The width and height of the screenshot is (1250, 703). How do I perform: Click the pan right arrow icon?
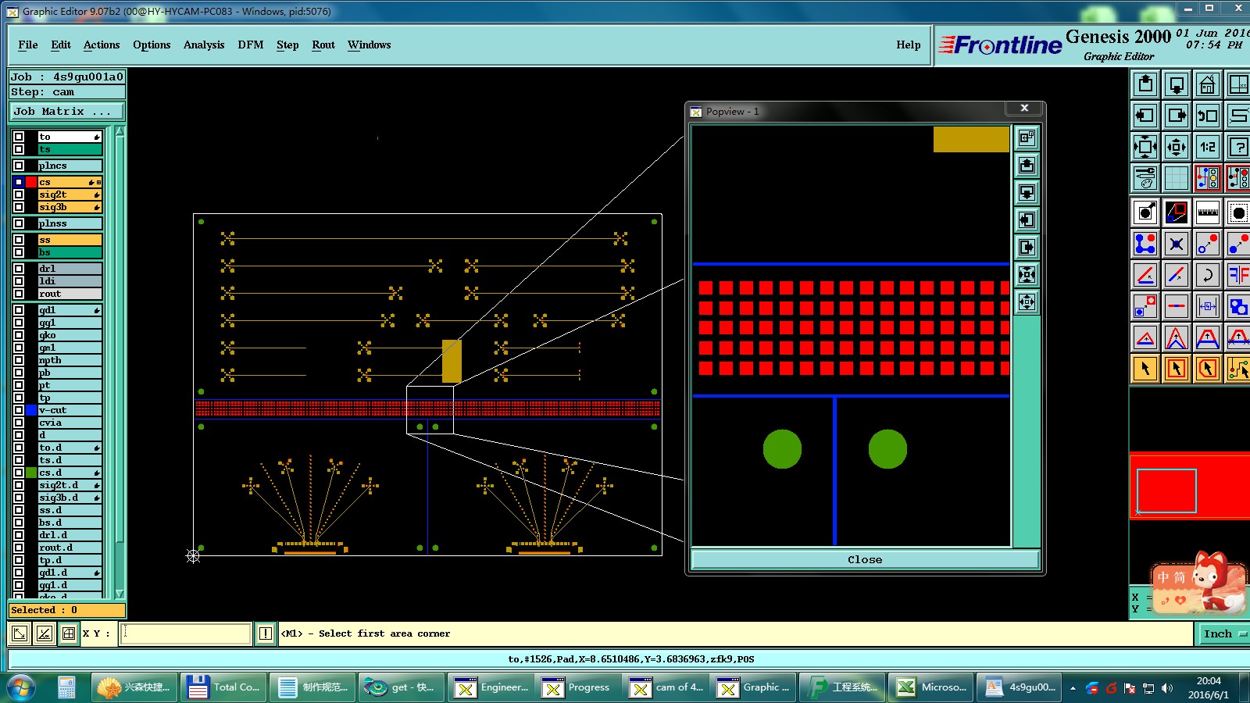[1177, 116]
